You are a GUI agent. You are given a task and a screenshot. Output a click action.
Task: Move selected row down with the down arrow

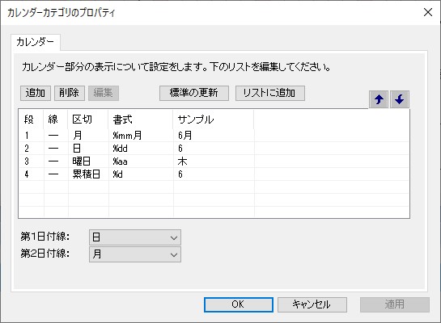[400, 99]
